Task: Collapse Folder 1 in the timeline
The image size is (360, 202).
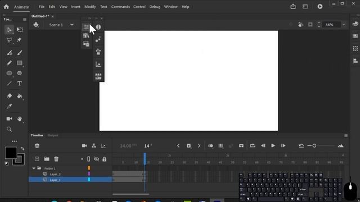Action: 34,168
